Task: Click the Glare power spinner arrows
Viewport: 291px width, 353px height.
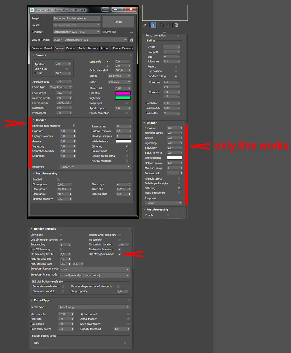Action: click(x=70, y=189)
